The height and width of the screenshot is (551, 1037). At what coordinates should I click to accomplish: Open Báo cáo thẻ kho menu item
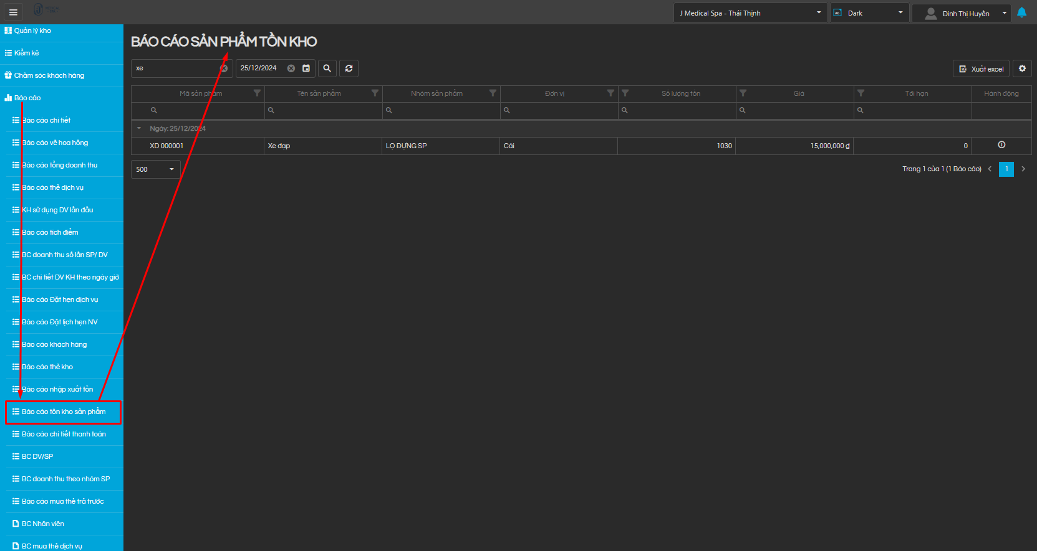47,367
